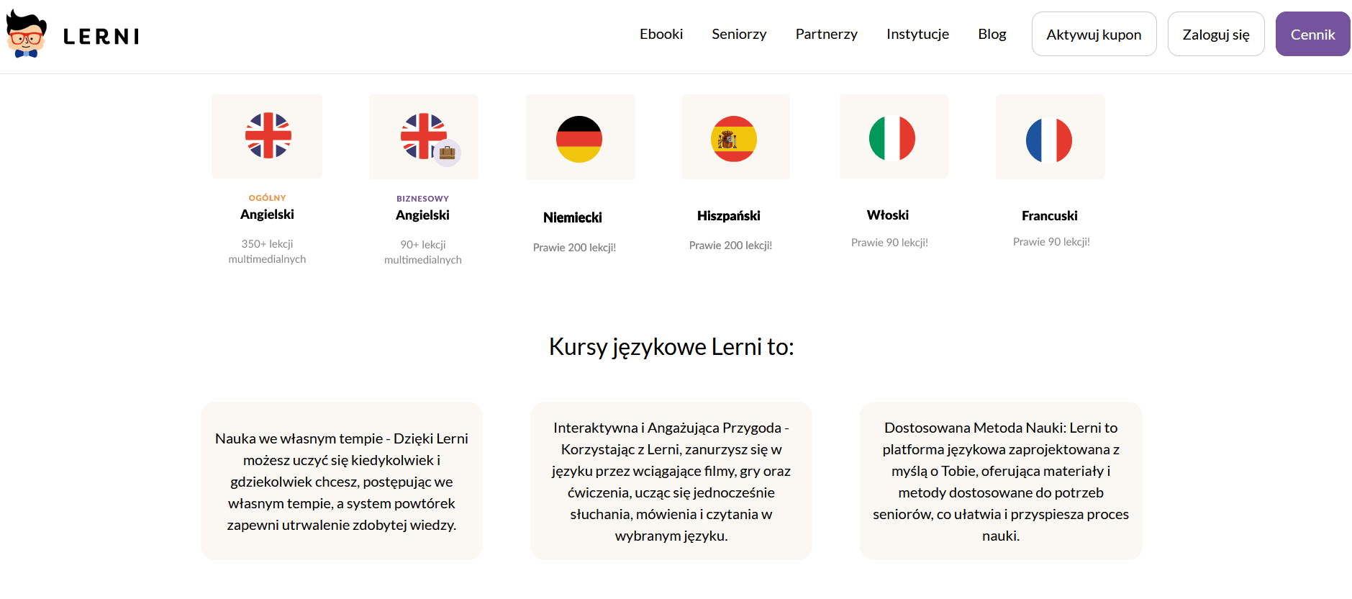
Task: Click 'Prawie 200 lekcji!' under Hiszpański
Action: [x=730, y=246]
